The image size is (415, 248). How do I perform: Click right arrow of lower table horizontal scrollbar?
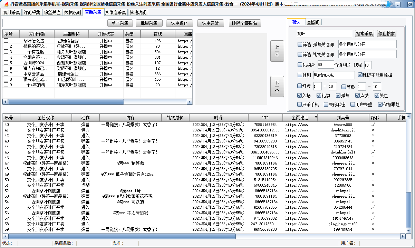coord(403,236)
